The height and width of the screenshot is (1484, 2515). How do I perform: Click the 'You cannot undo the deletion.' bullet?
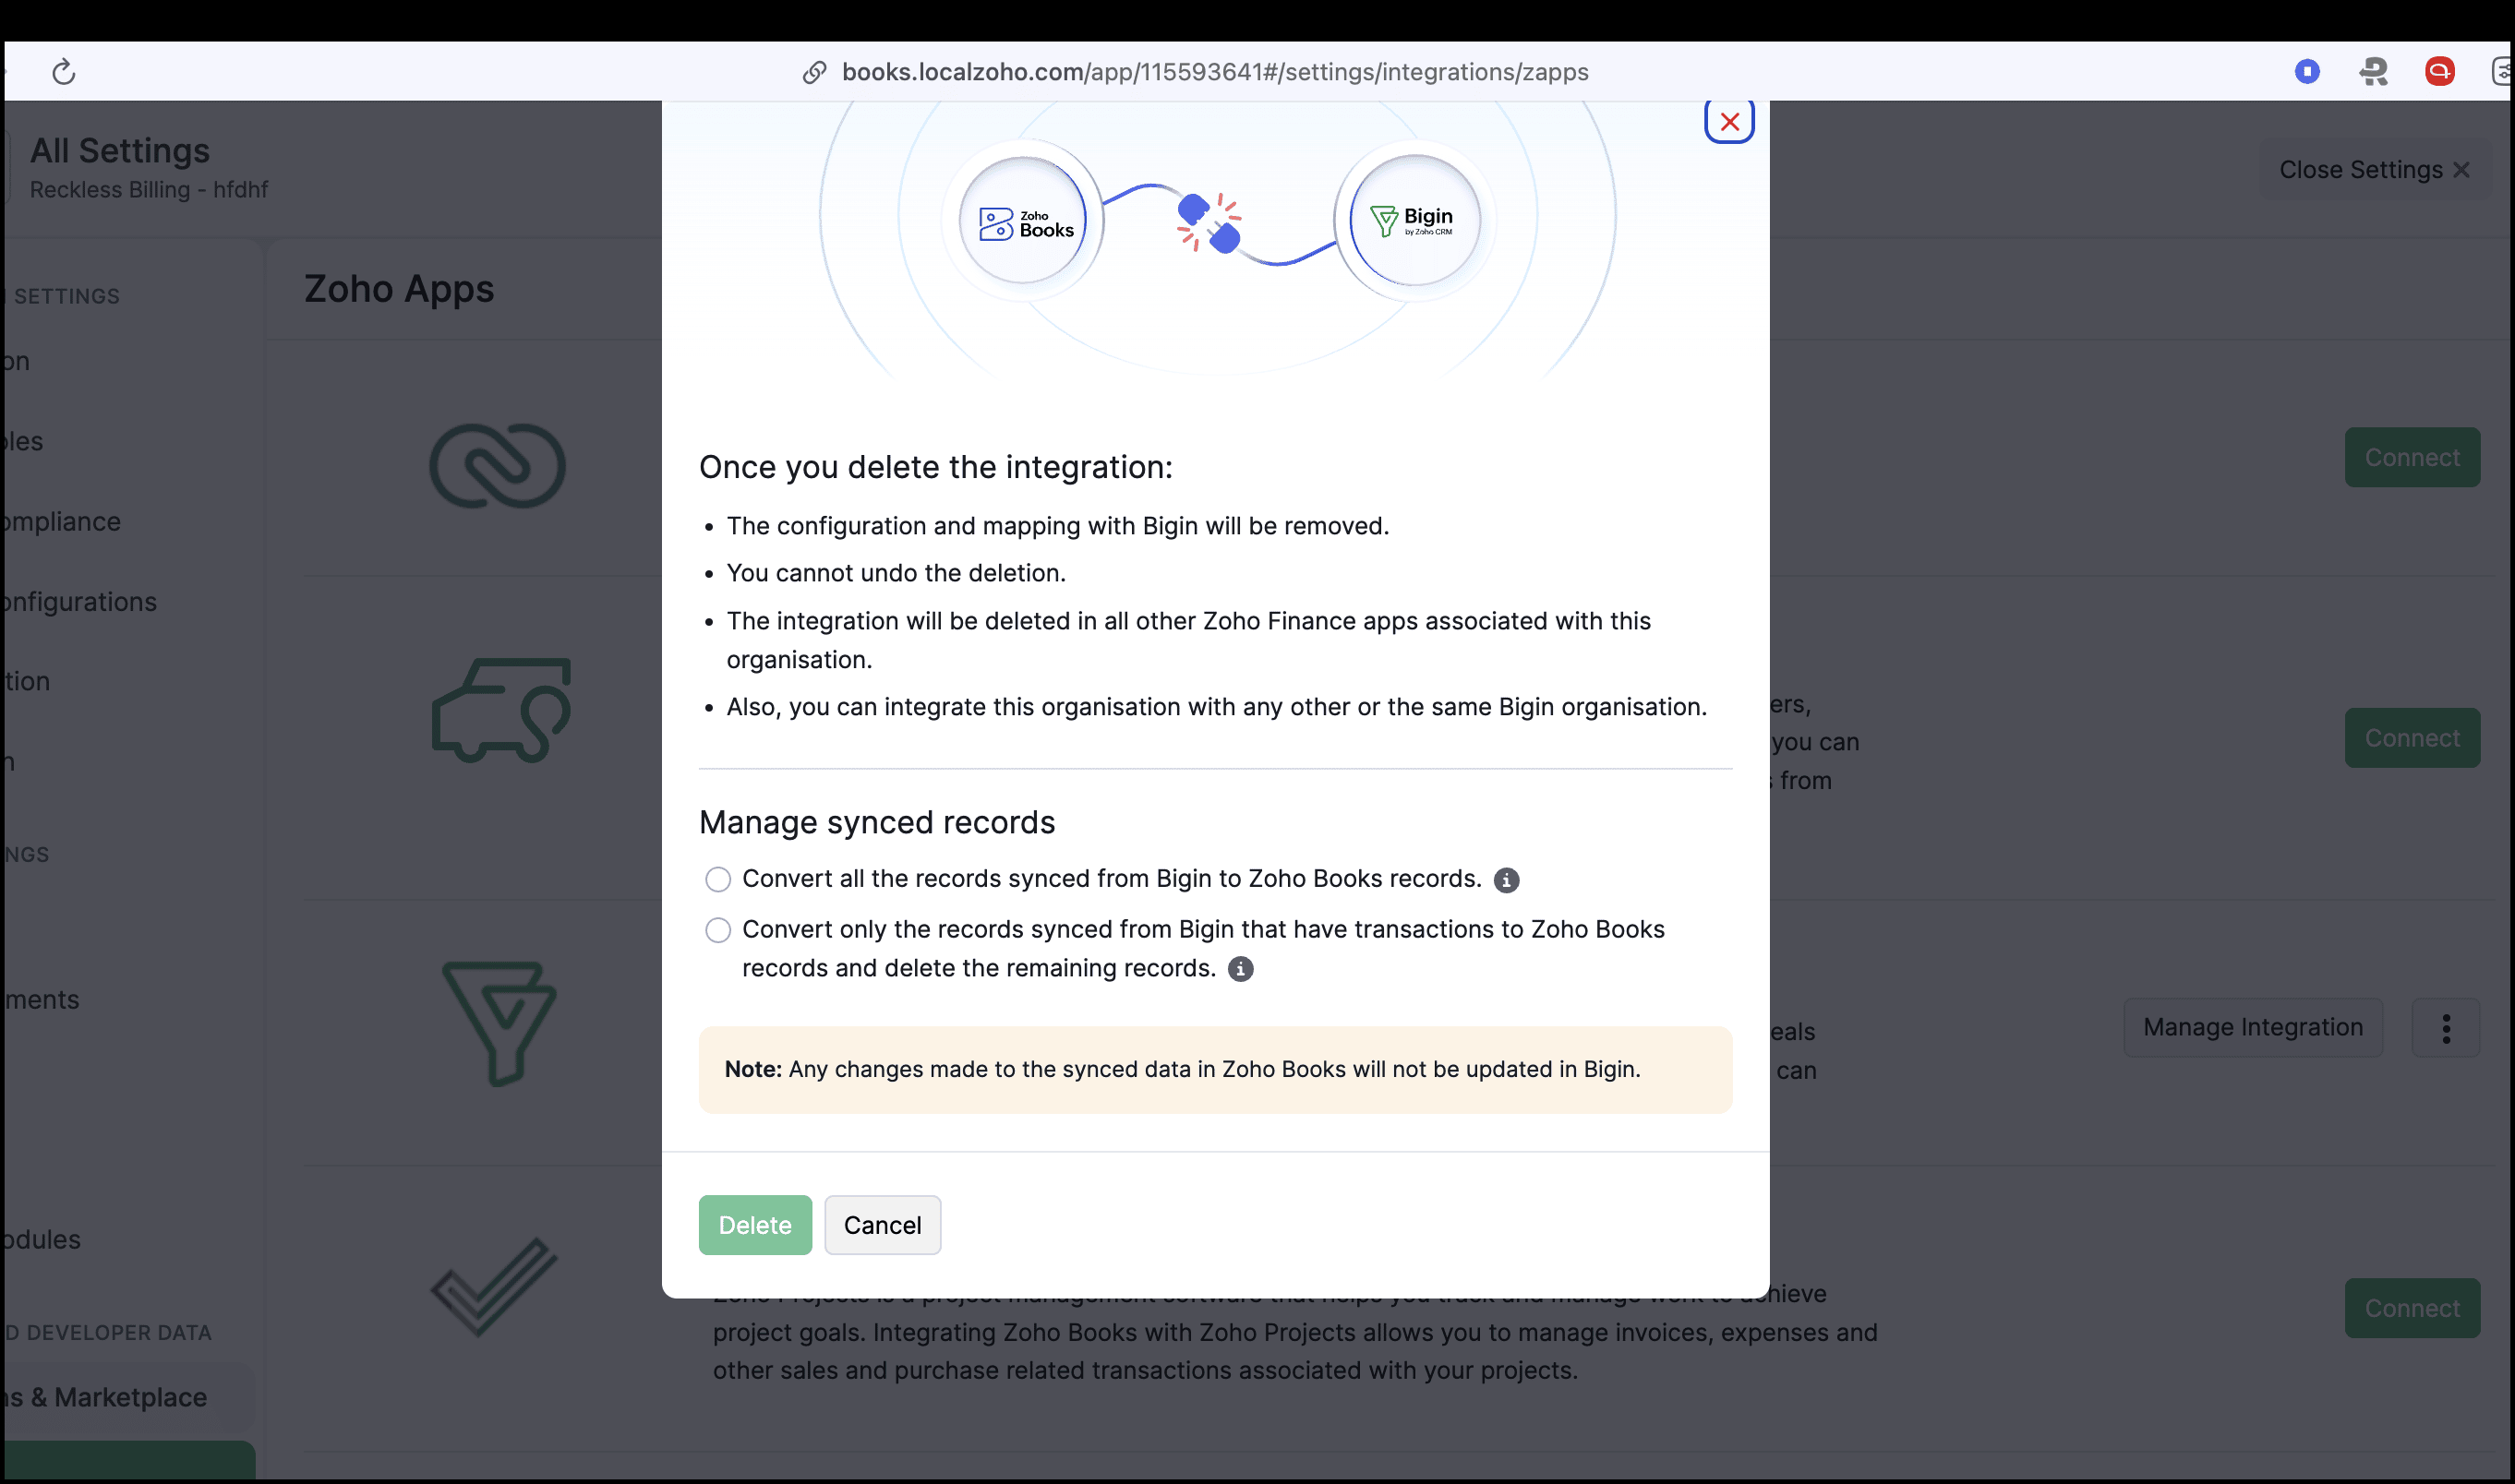pyautogui.click(x=896, y=573)
